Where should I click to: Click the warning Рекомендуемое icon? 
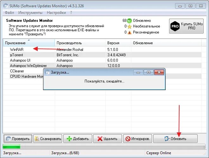click(x=130, y=32)
